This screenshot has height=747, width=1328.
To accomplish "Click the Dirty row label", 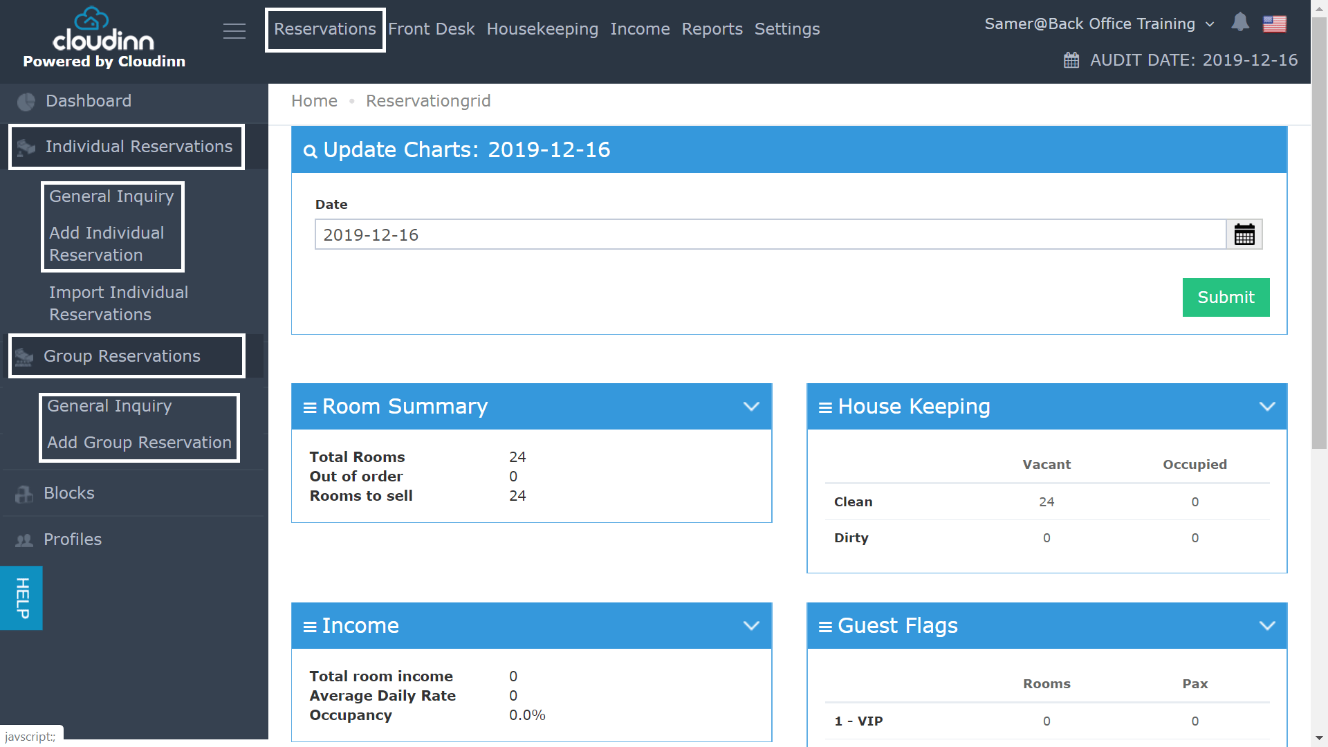I will 851,538.
